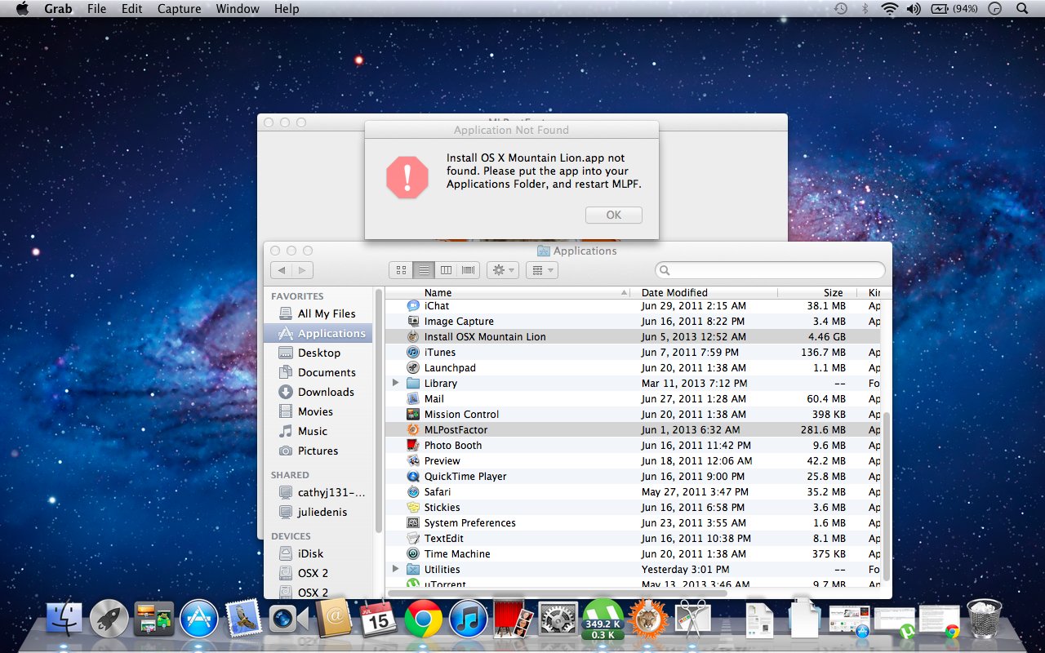The height and width of the screenshot is (653, 1045).
Task: Sort files by Name column
Action: click(508, 292)
